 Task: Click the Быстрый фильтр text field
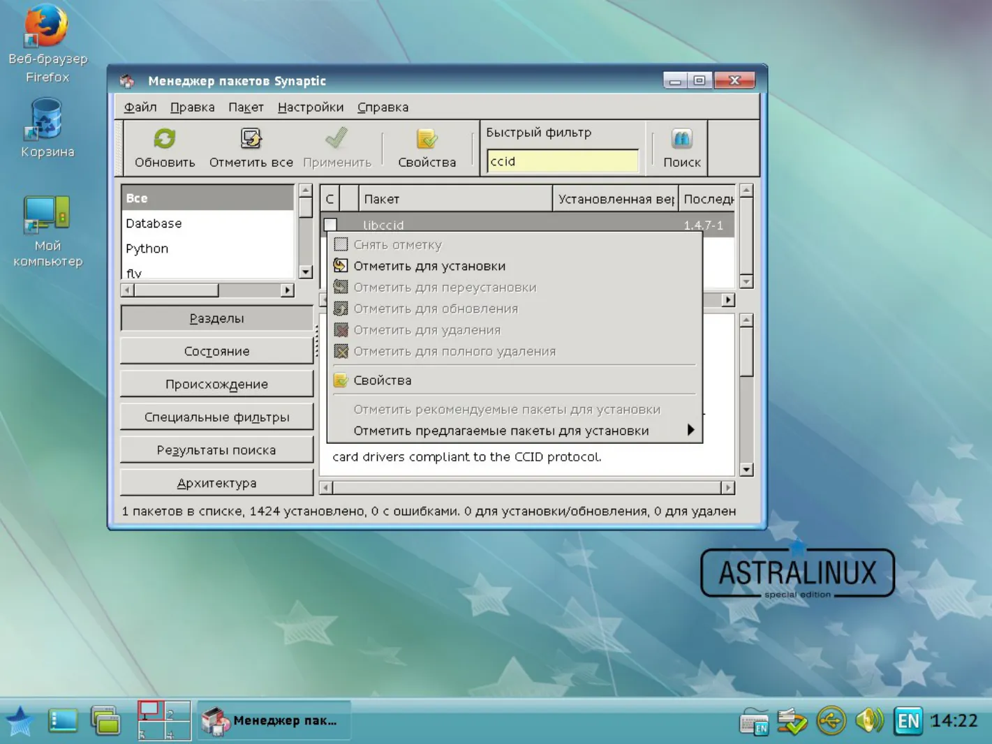point(563,161)
